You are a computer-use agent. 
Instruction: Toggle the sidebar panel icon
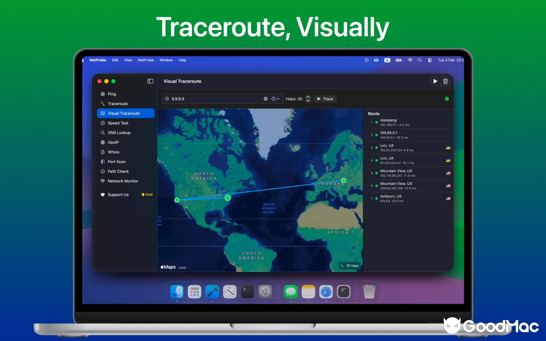click(x=150, y=81)
